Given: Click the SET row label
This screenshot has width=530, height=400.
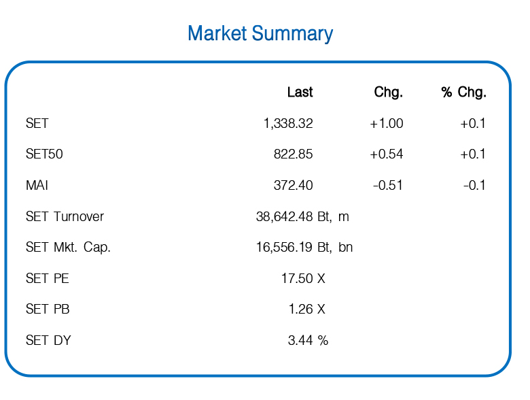Looking at the screenshot, I should point(37,123).
